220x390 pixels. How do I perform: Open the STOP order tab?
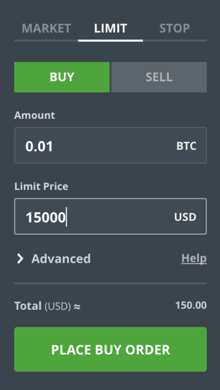tap(174, 28)
